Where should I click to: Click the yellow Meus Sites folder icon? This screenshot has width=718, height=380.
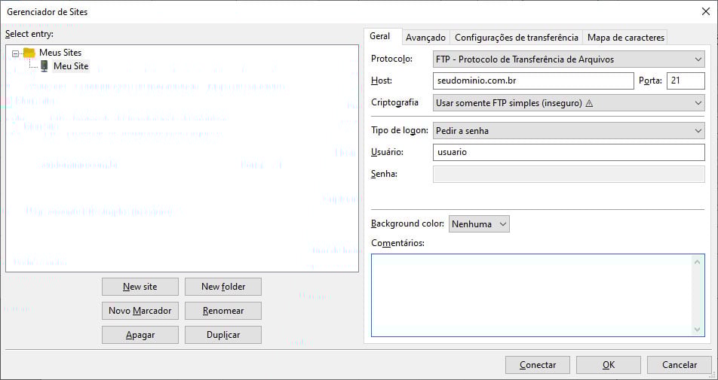(x=29, y=53)
